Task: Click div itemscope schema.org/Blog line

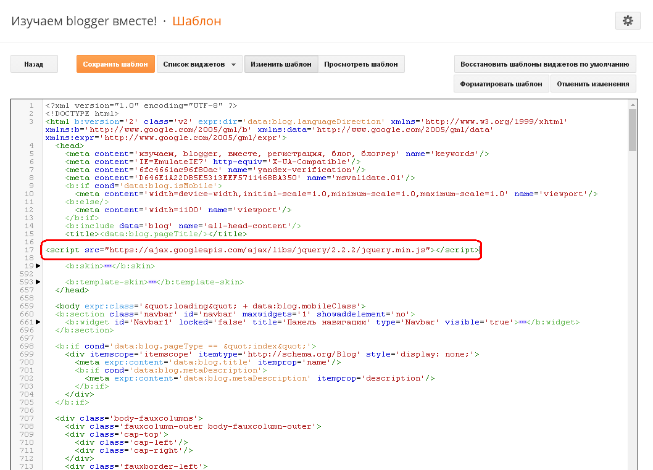Action: pyautogui.click(x=272, y=354)
